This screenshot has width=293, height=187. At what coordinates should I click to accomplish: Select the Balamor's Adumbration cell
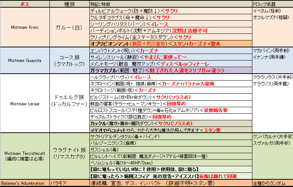[25, 183]
